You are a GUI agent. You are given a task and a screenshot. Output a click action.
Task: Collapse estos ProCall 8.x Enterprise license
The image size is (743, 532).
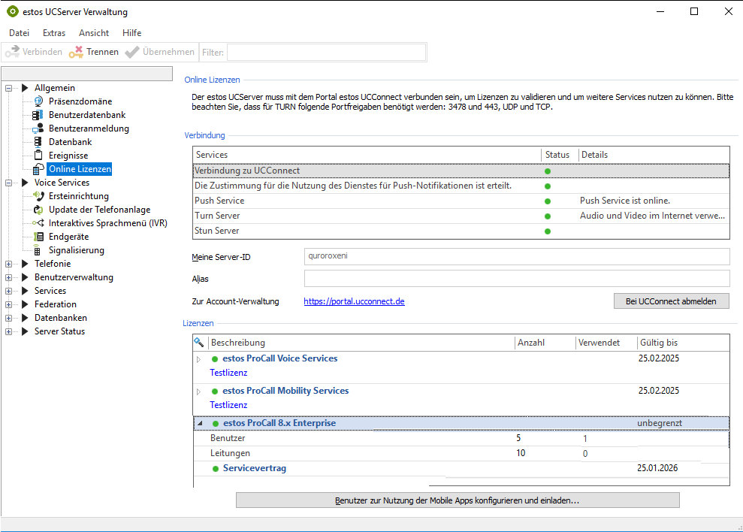click(199, 424)
